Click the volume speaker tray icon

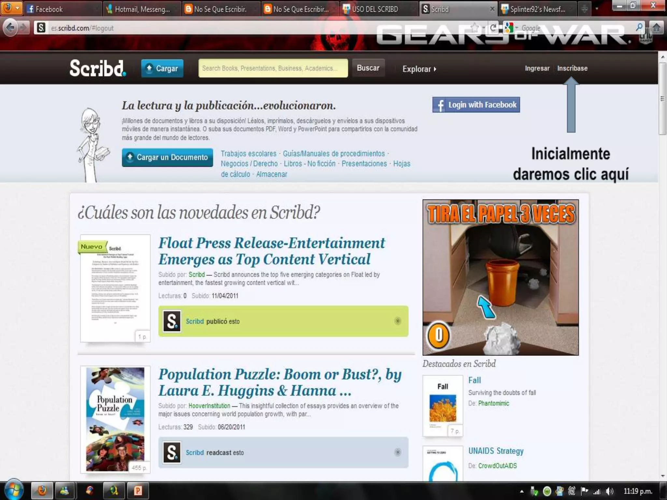610,491
